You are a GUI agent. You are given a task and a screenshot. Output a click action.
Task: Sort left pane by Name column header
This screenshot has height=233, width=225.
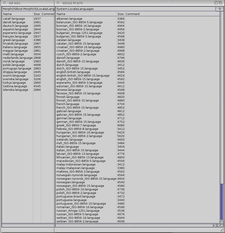pos(17,14)
